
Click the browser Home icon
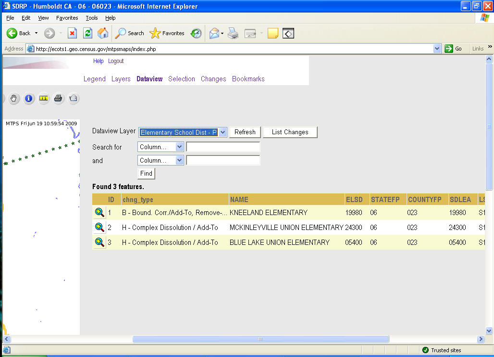pyautogui.click(x=103, y=33)
